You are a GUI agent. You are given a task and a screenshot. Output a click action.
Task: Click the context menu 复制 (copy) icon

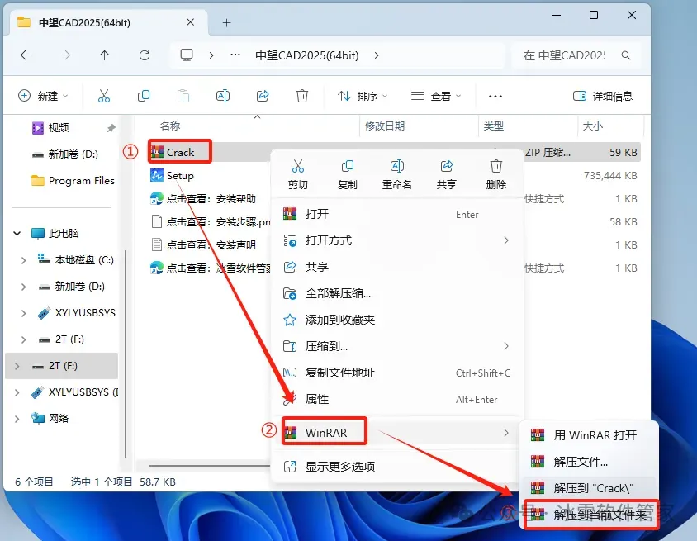(347, 167)
